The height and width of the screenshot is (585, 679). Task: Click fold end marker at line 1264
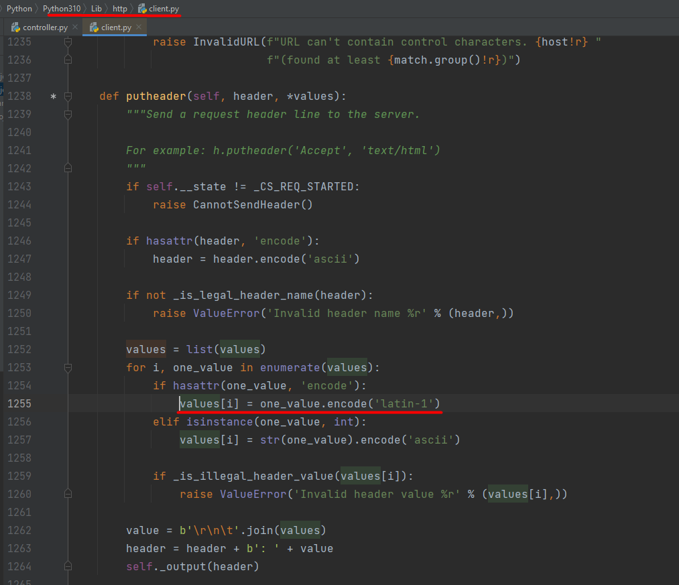(68, 566)
